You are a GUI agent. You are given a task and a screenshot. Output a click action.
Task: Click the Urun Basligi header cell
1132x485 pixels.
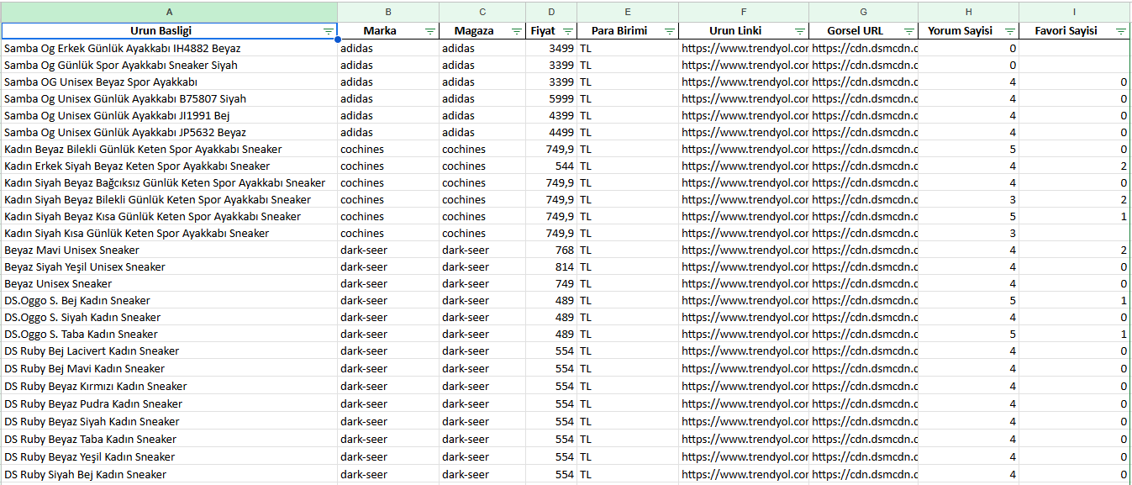click(x=170, y=31)
